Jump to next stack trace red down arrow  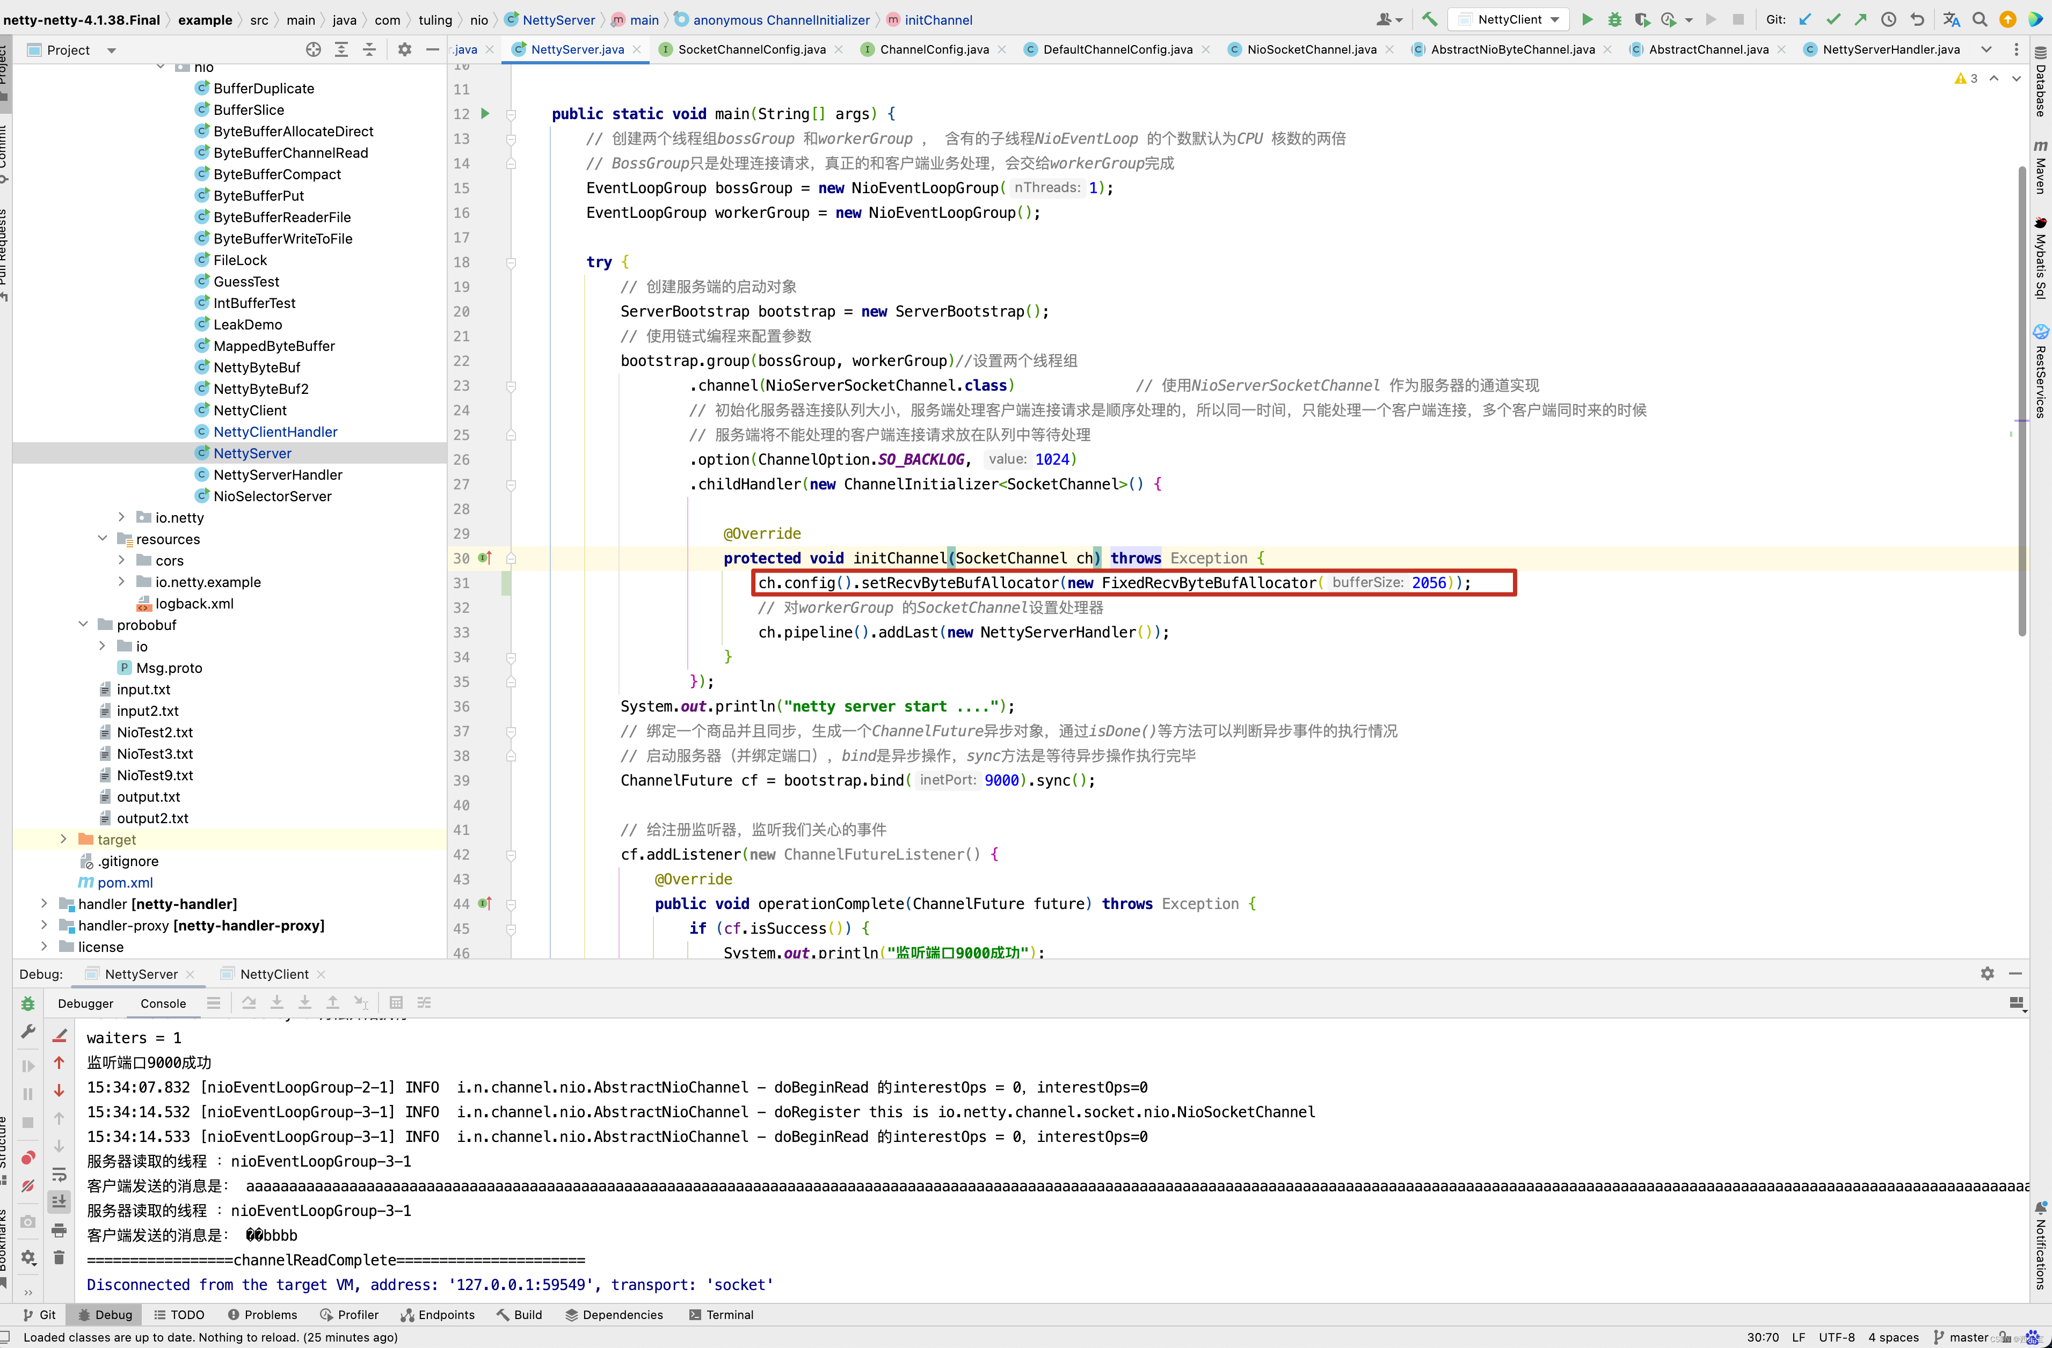tap(59, 1090)
